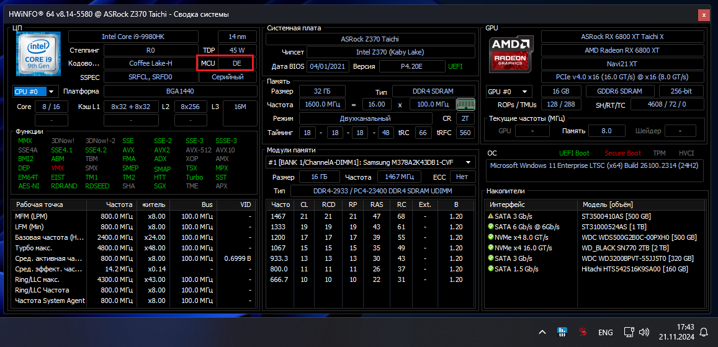Click the Intel Core i9 9th Gen logo
718x347 pixels.
[x=39, y=54]
